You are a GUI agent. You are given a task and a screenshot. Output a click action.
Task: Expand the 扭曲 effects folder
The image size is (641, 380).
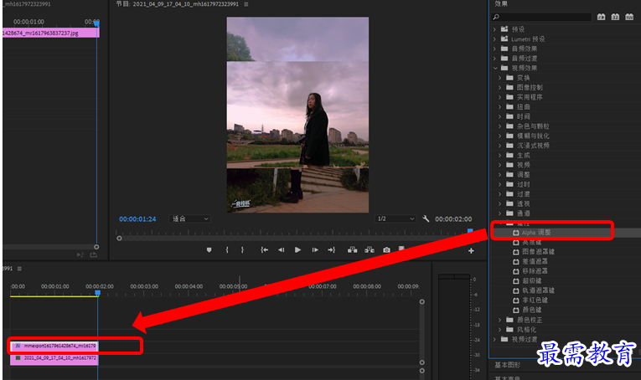click(499, 107)
